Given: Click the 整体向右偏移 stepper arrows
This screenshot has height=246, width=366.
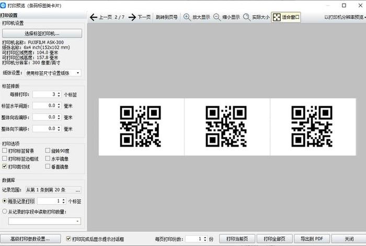Looking at the screenshot, I should point(59,117).
